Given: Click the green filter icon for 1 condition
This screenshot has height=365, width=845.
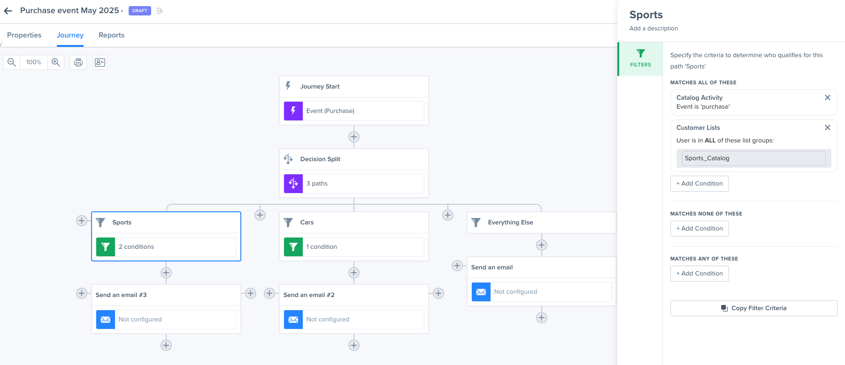Looking at the screenshot, I should [x=293, y=247].
